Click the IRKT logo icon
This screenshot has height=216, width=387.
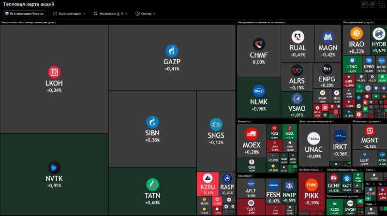coord(340,136)
